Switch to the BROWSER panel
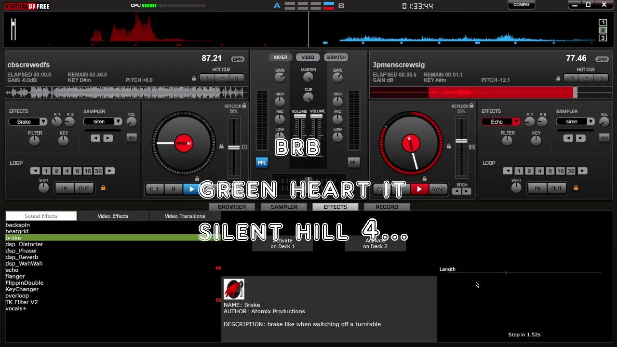Viewport: 617px width, 347px height. [x=232, y=207]
